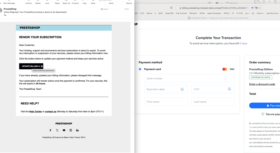
Task: Click the 13:02 email timestamp
Action: [x=126, y=9]
